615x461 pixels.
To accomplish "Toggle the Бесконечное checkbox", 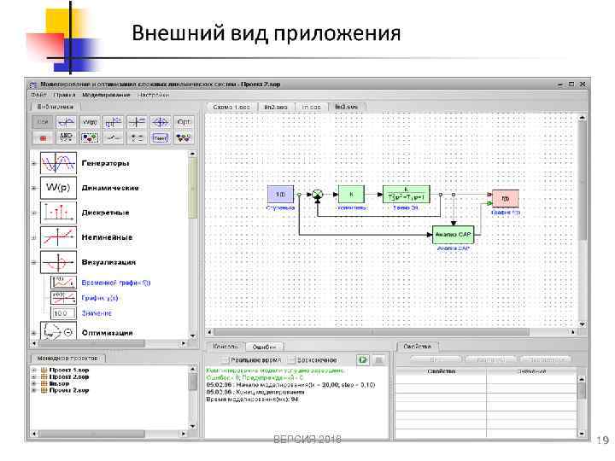I will 292,360.
